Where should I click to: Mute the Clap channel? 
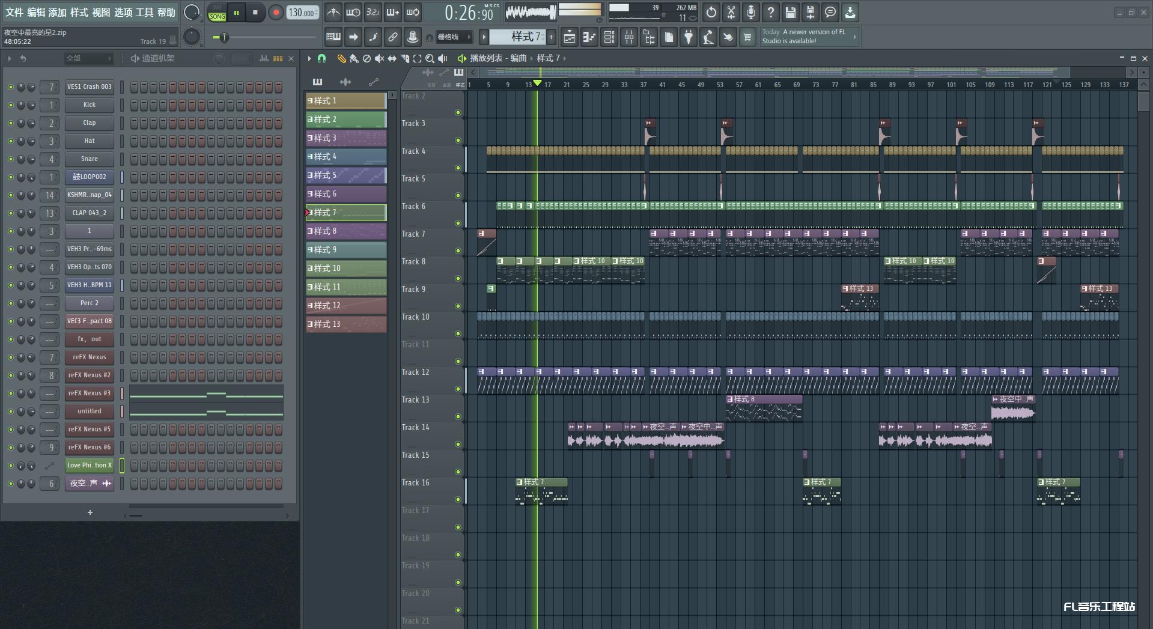point(10,123)
